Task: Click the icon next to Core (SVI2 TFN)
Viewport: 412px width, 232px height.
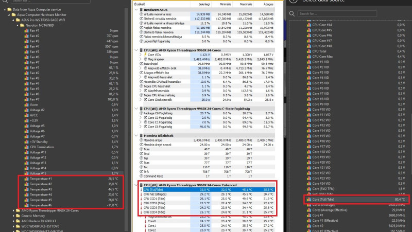Action: pyautogui.click(x=309, y=189)
